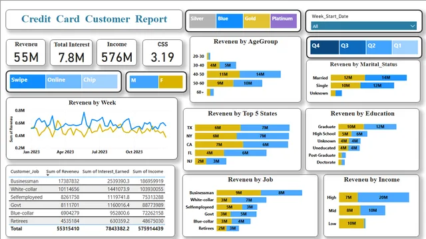Screen dimensions: 426x239
Task: Click the 50-60 age group 10M bar
Action: (248, 83)
